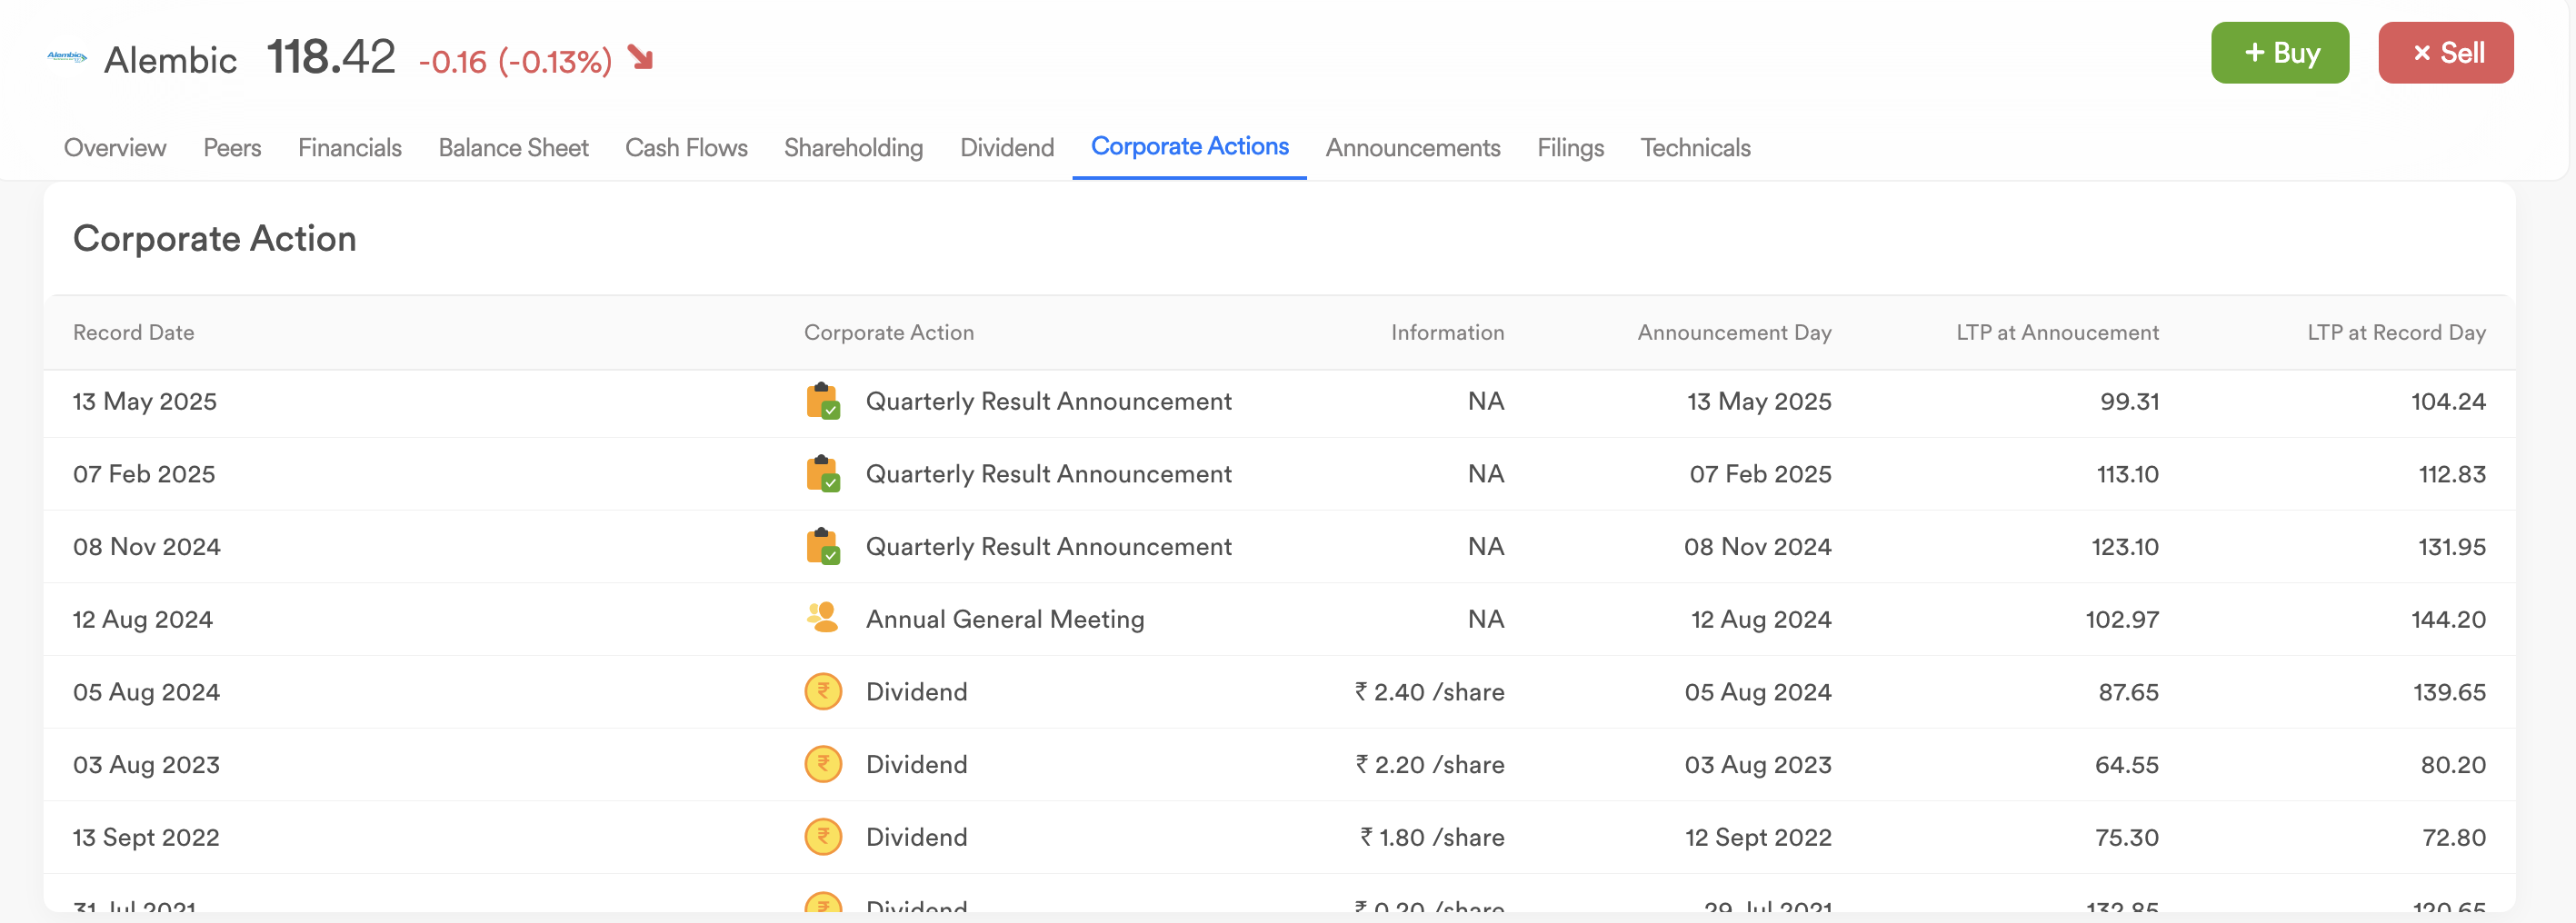Click the ₹ 1.80 /share value
The height and width of the screenshot is (923, 2576).
point(1432,839)
